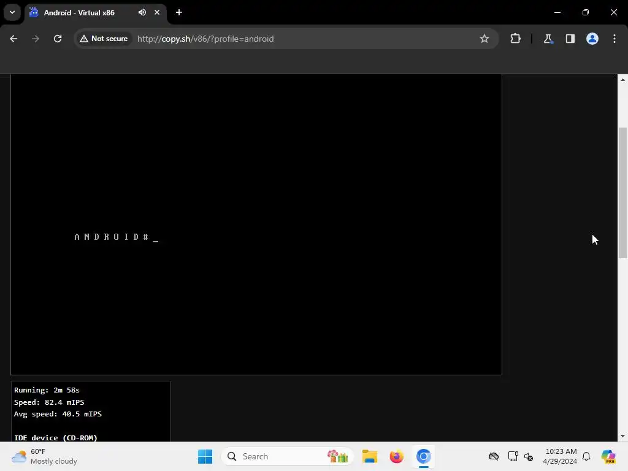Open the Chrome three-dot menu
This screenshot has width=628, height=471.
coord(615,39)
